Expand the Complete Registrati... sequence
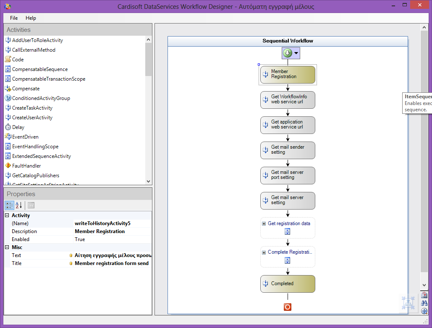Viewport: 432px width, 328px height. 264,252
